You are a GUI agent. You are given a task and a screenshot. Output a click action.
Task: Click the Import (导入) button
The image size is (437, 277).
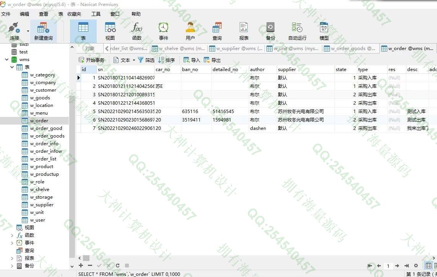tap(192, 60)
